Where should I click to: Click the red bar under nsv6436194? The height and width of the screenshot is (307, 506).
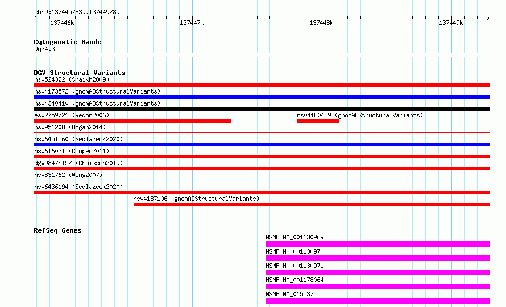tap(262, 192)
